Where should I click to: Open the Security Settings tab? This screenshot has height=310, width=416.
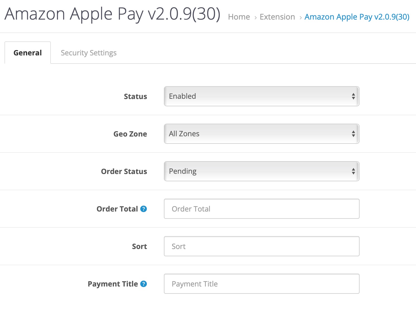(89, 53)
